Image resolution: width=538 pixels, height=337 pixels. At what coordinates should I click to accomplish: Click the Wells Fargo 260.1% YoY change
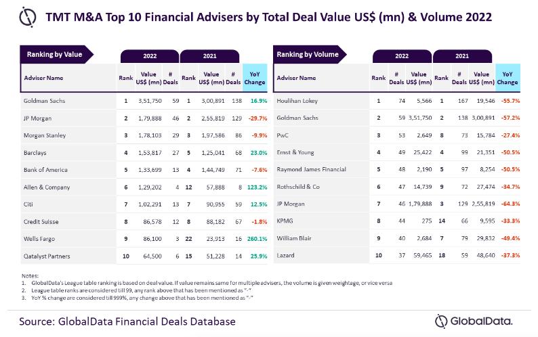pyautogui.click(x=255, y=239)
